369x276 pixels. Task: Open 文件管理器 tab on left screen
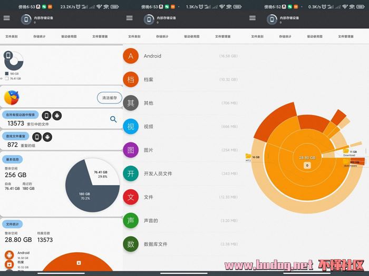pos(100,36)
